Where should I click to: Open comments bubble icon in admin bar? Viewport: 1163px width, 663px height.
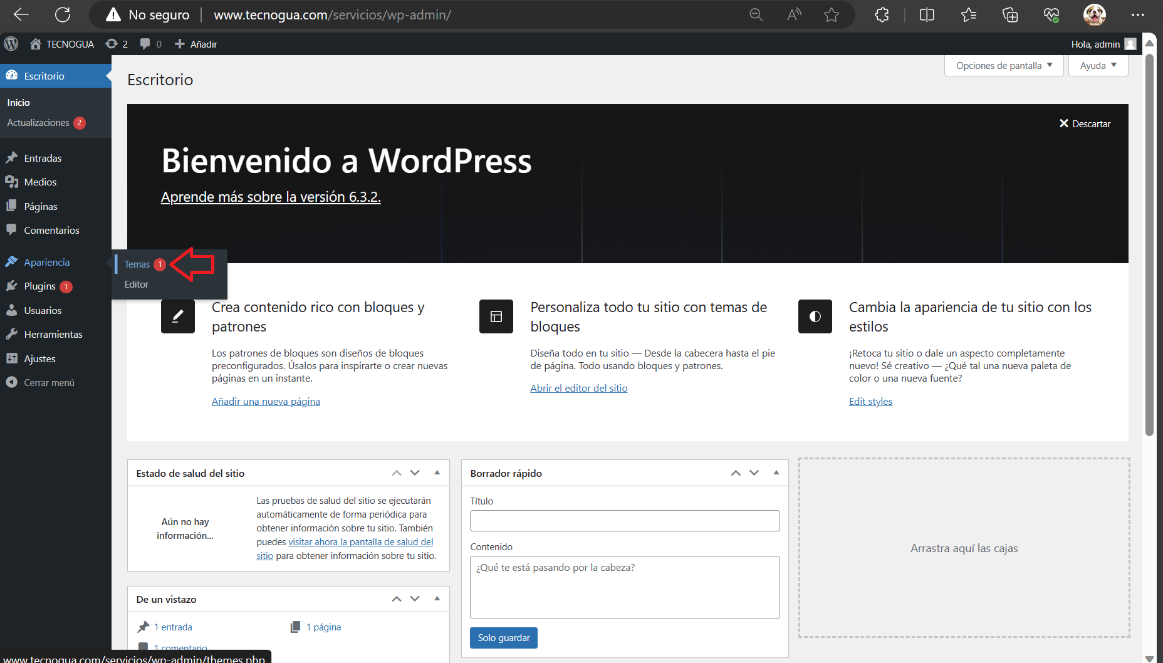click(150, 44)
